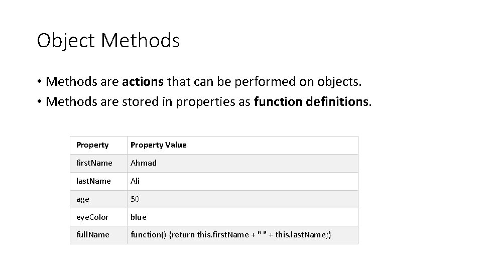The width and height of the screenshot is (482, 271).
Task: Select the 'Property Value' header cell
Action: pyautogui.click(x=243, y=146)
